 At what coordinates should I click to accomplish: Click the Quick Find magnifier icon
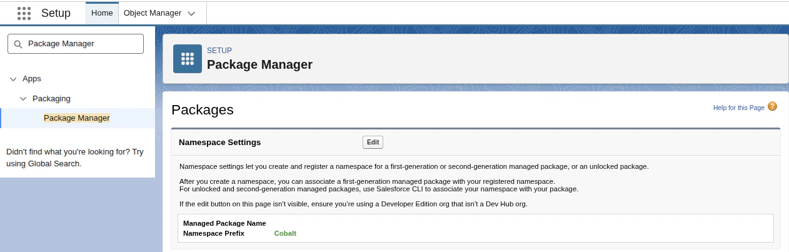click(18, 44)
